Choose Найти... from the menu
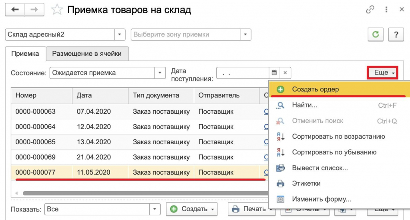410x220 pixels. click(340, 105)
